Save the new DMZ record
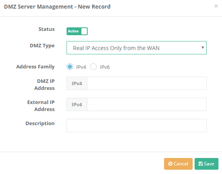 tap(206, 164)
